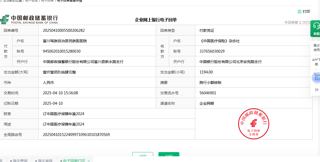
Task: Click currency value 人民币
Action: click(x=48, y=83)
